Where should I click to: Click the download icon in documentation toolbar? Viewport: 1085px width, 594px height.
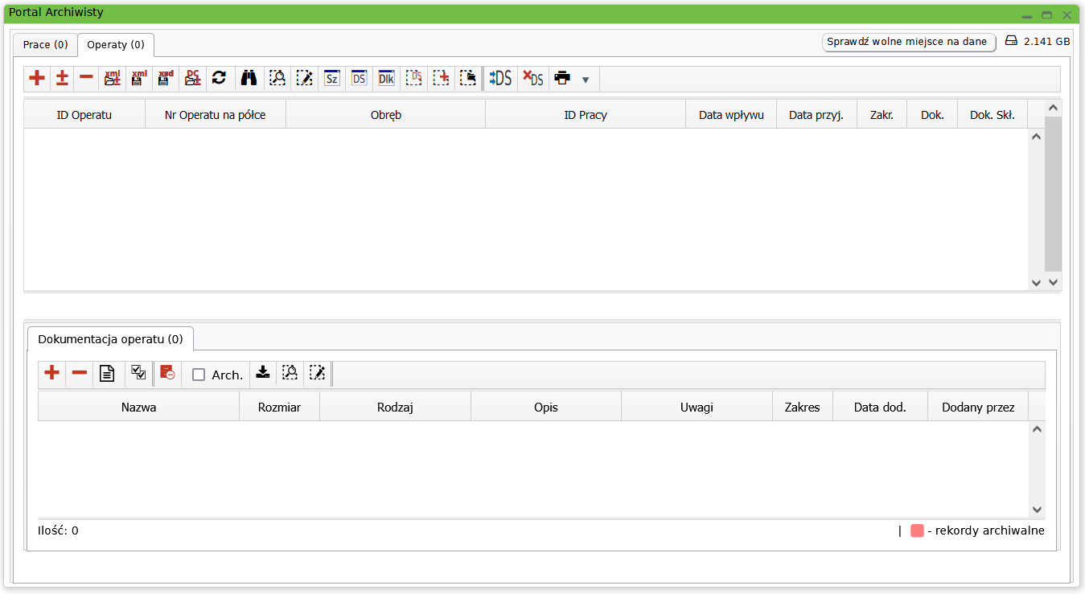262,372
